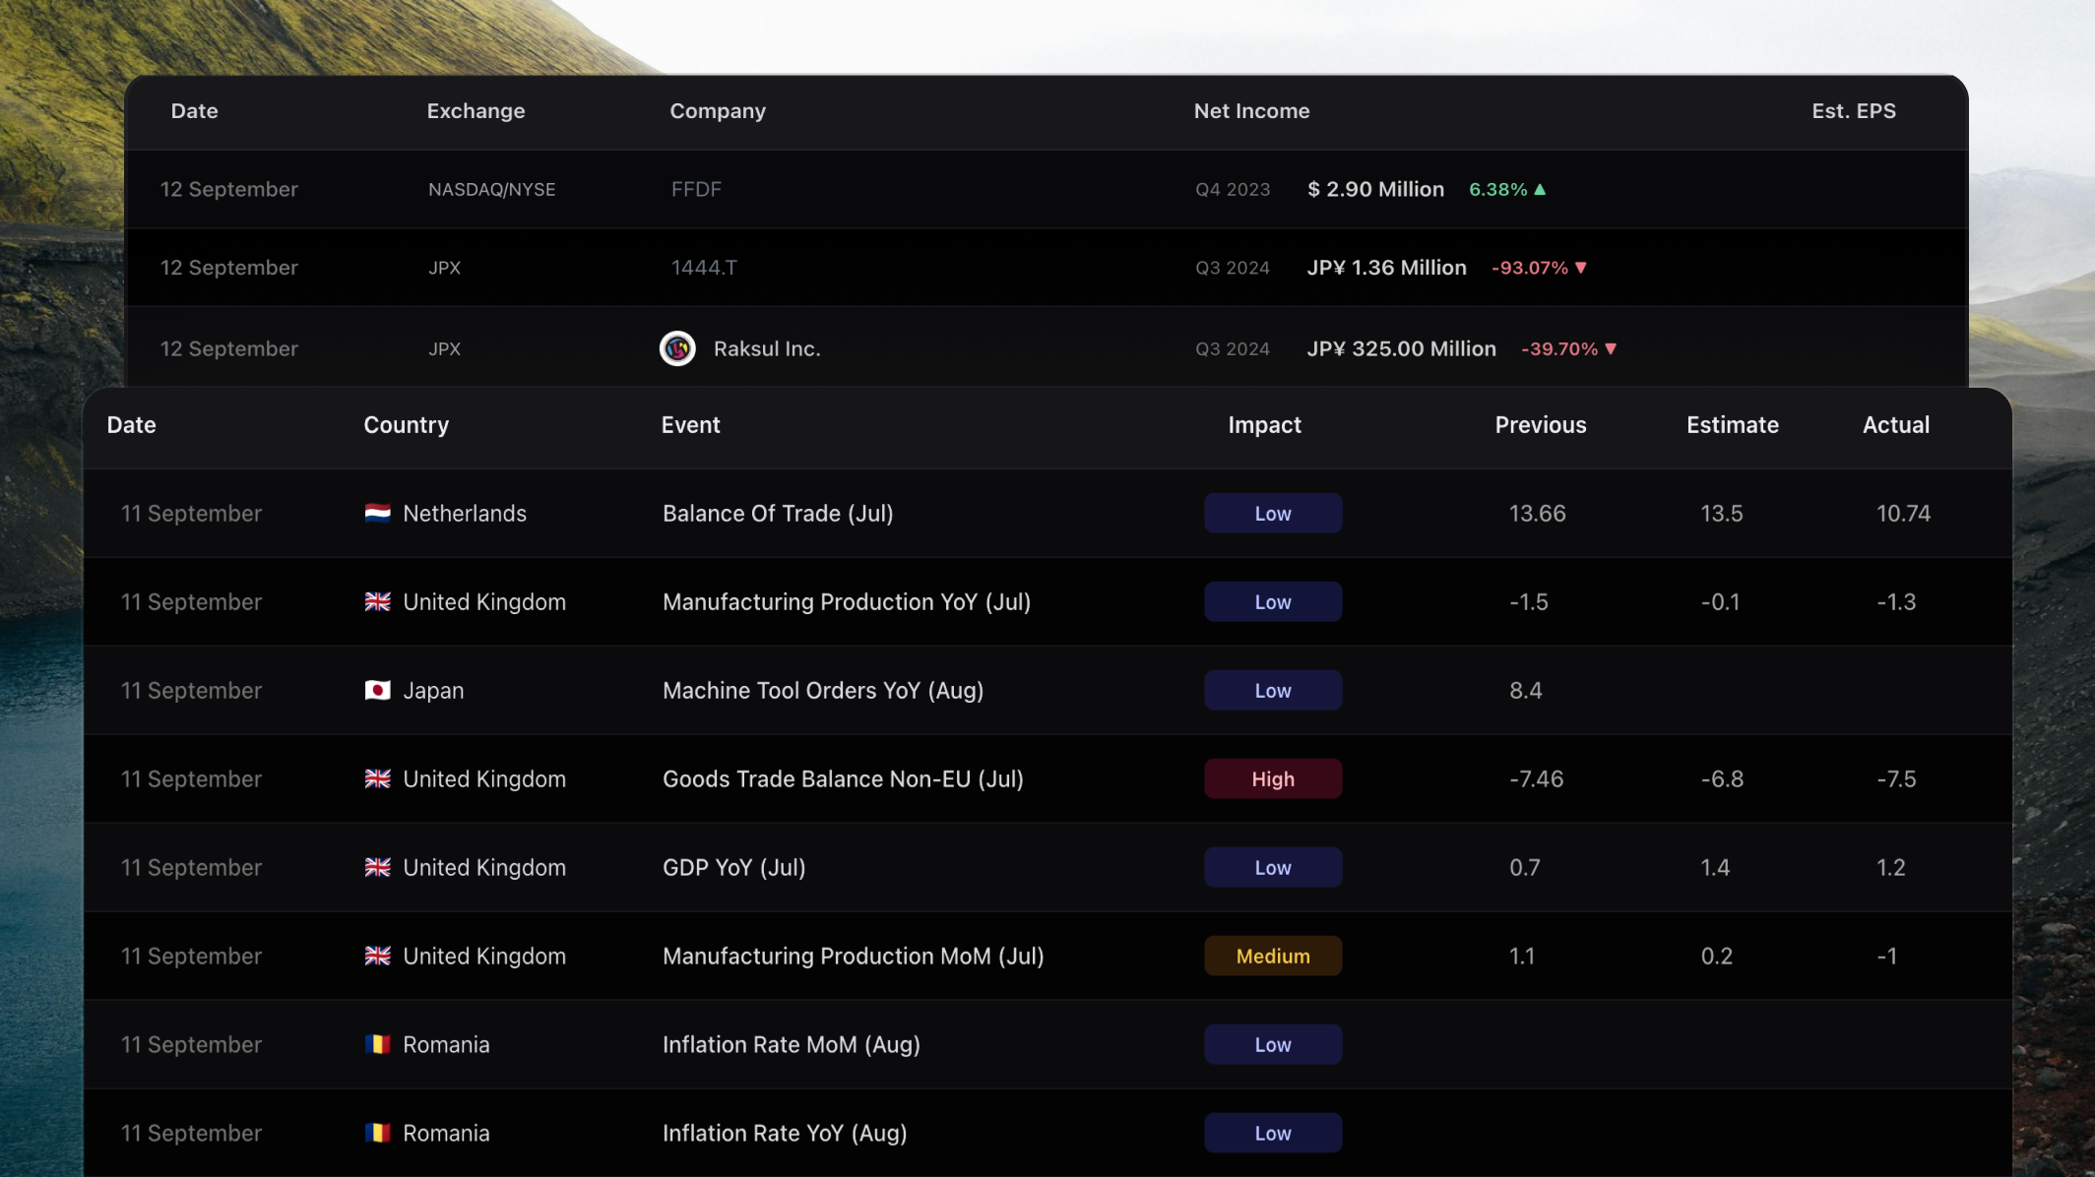Select the Machine Tool Orders YoY (Aug) event
2095x1177 pixels.
coord(823,690)
